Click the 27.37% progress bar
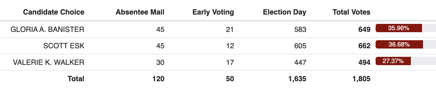 (x=406, y=61)
